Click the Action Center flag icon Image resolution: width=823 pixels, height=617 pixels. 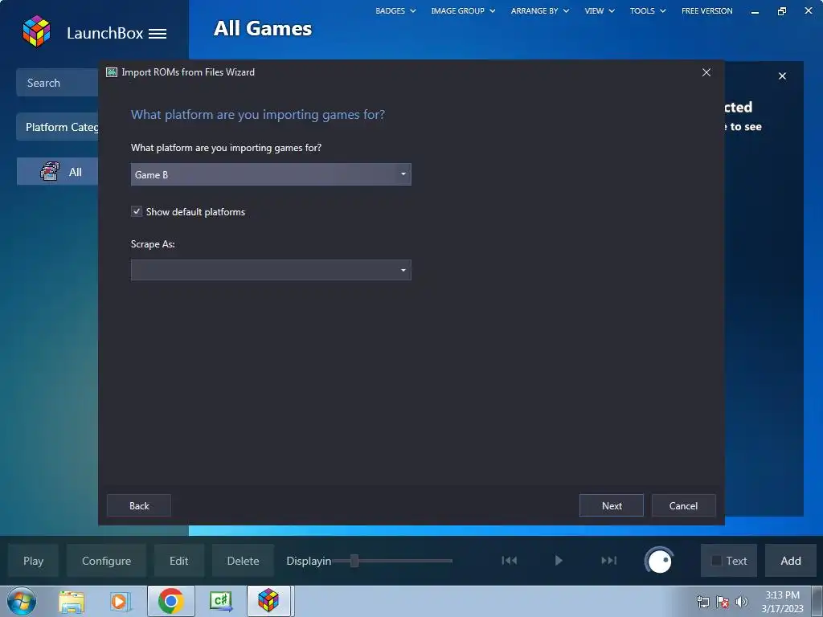pos(723,602)
